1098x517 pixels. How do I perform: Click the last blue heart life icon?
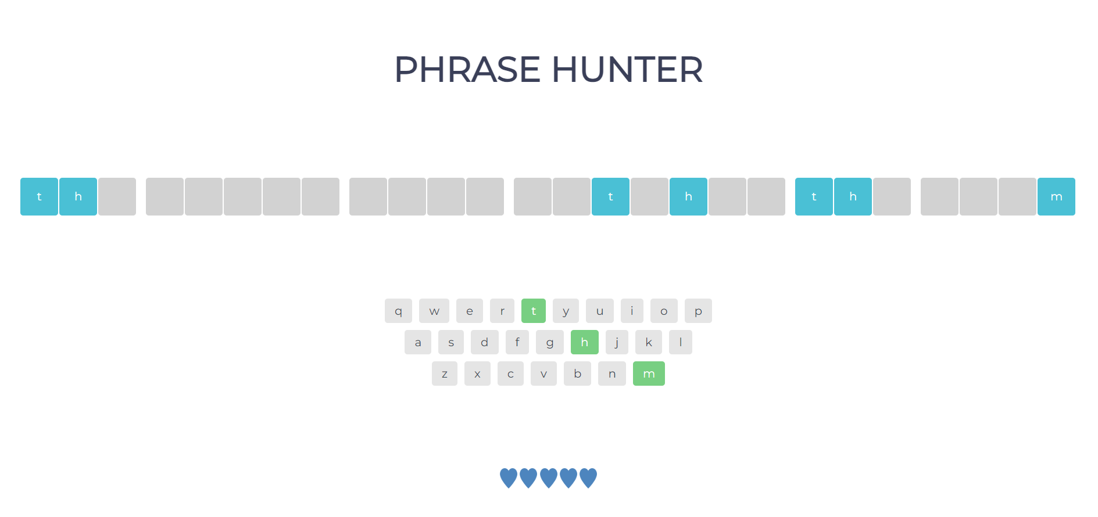pos(588,478)
